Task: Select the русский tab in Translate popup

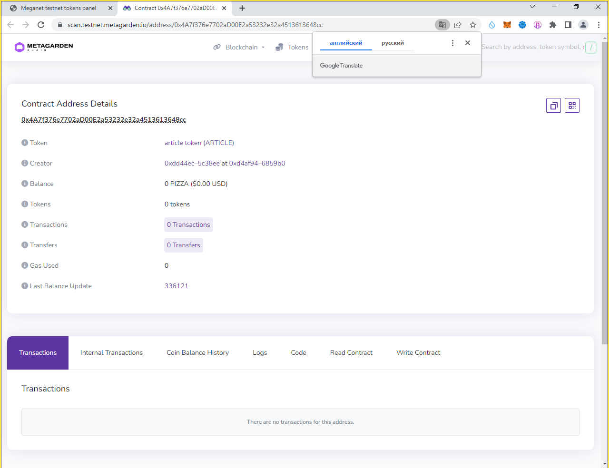Action: coord(393,43)
